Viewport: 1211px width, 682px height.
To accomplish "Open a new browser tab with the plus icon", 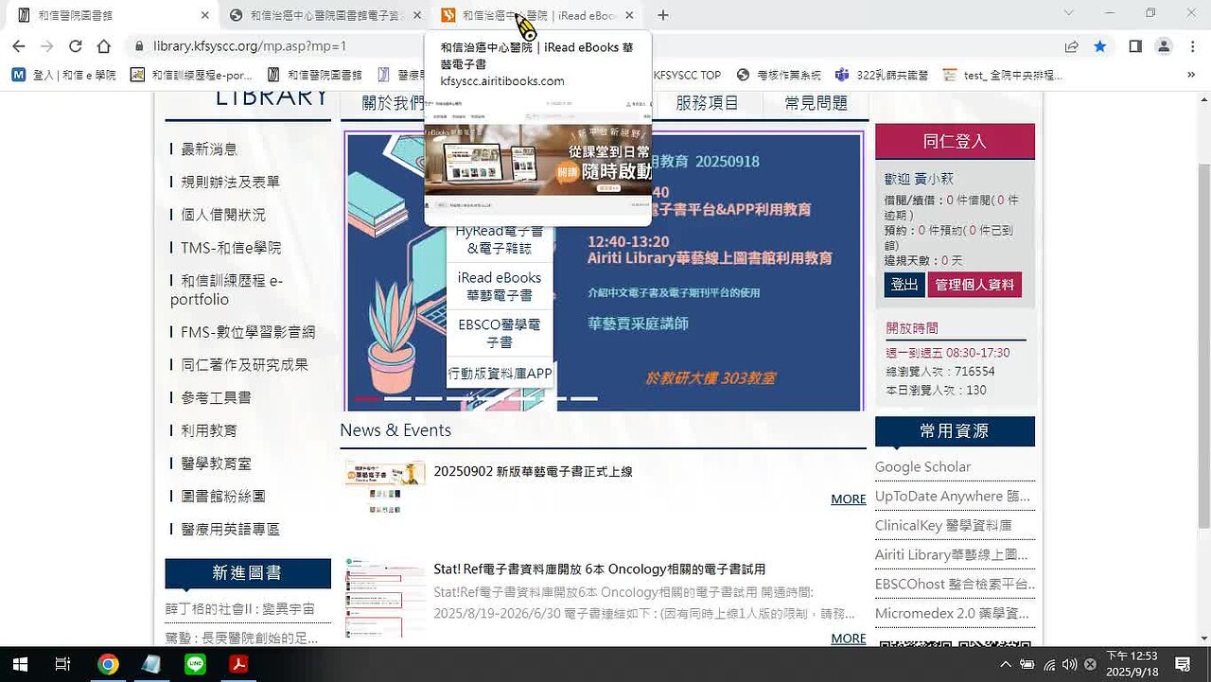I will coord(663,15).
